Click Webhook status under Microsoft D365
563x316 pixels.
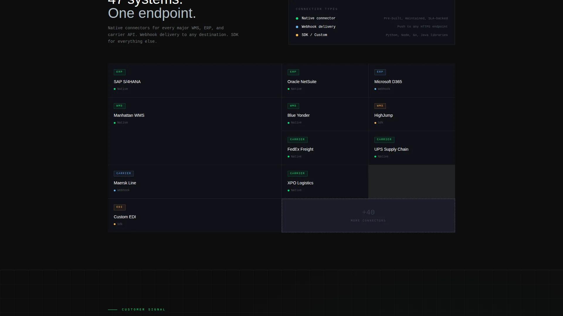point(382,89)
